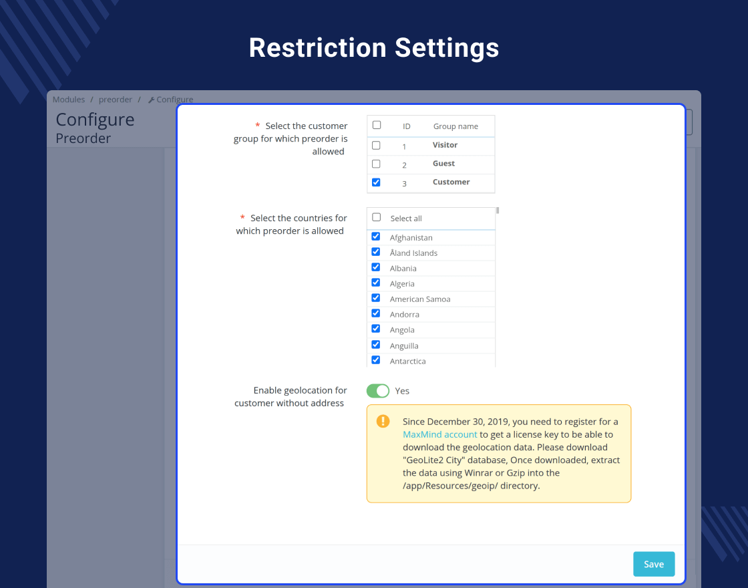Open the preorder breadcrumb link
This screenshot has height=588, width=748.
[x=116, y=100]
